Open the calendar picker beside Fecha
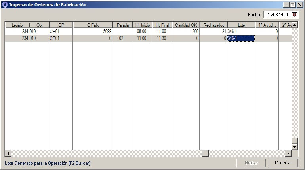 click(294, 15)
